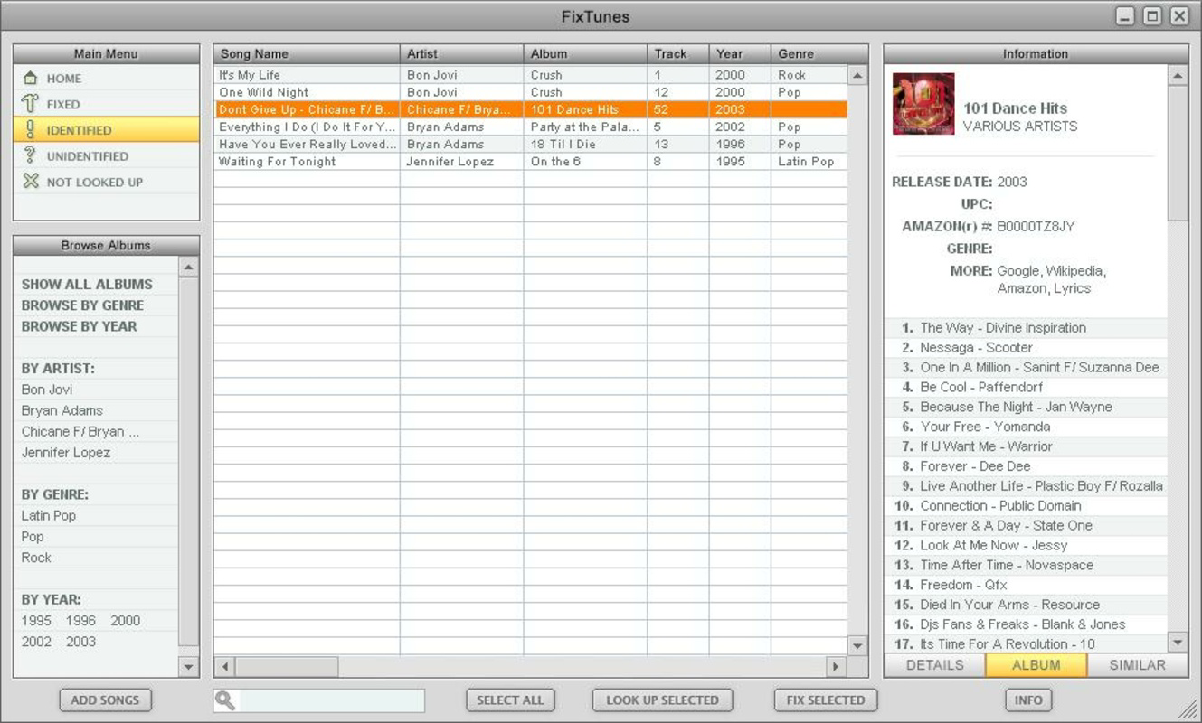Filter albums by year 2003
The width and height of the screenshot is (1202, 723).
point(80,642)
